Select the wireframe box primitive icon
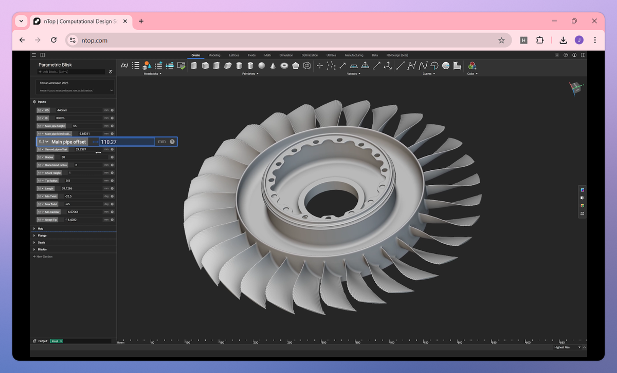This screenshot has width=617, height=373. click(307, 66)
